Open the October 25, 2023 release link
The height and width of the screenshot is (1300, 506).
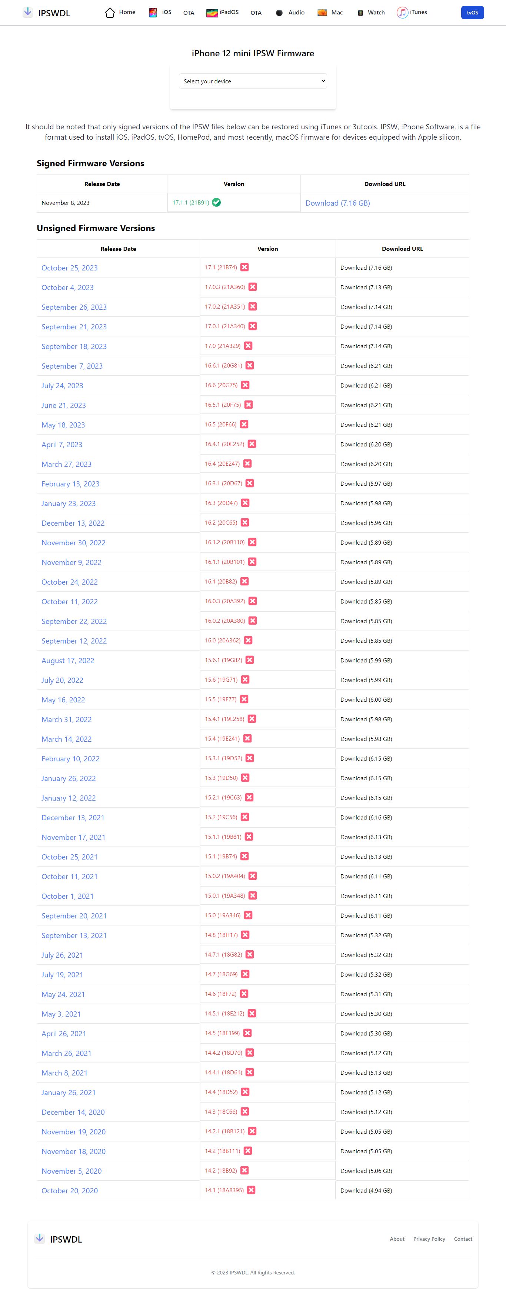70,268
